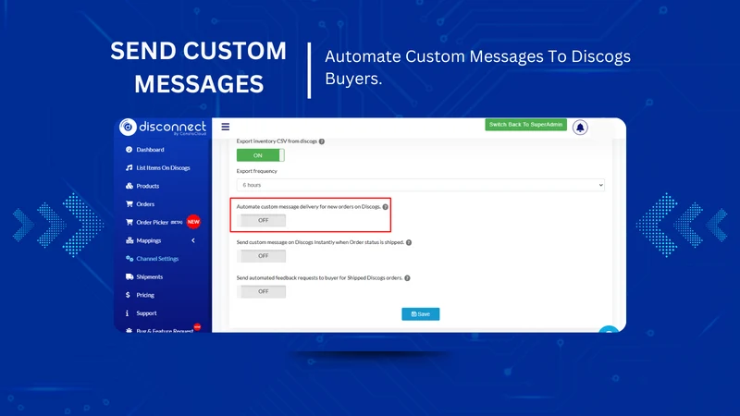The width and height of the screenshot is (740, 416).
Task: Click the Support info icon
Action: pos(127,313)
